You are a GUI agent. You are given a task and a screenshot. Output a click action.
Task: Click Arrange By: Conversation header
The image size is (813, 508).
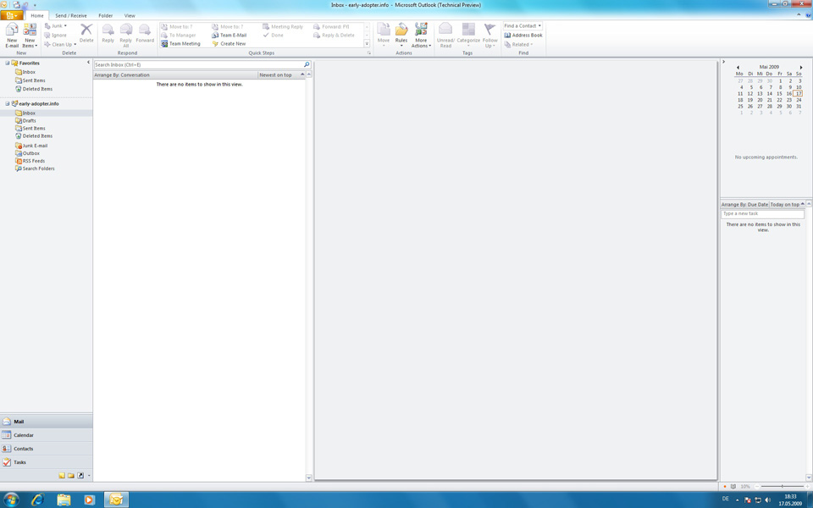click(175, 75)
